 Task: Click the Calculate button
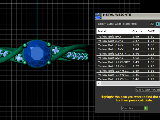coord(135,108)
